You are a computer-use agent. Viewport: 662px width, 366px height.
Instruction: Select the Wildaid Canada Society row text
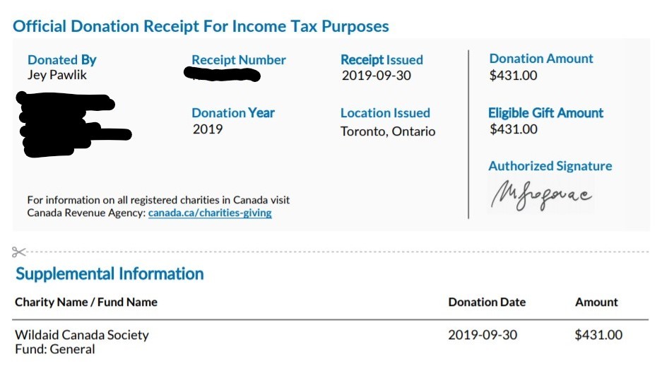[82, 335]
